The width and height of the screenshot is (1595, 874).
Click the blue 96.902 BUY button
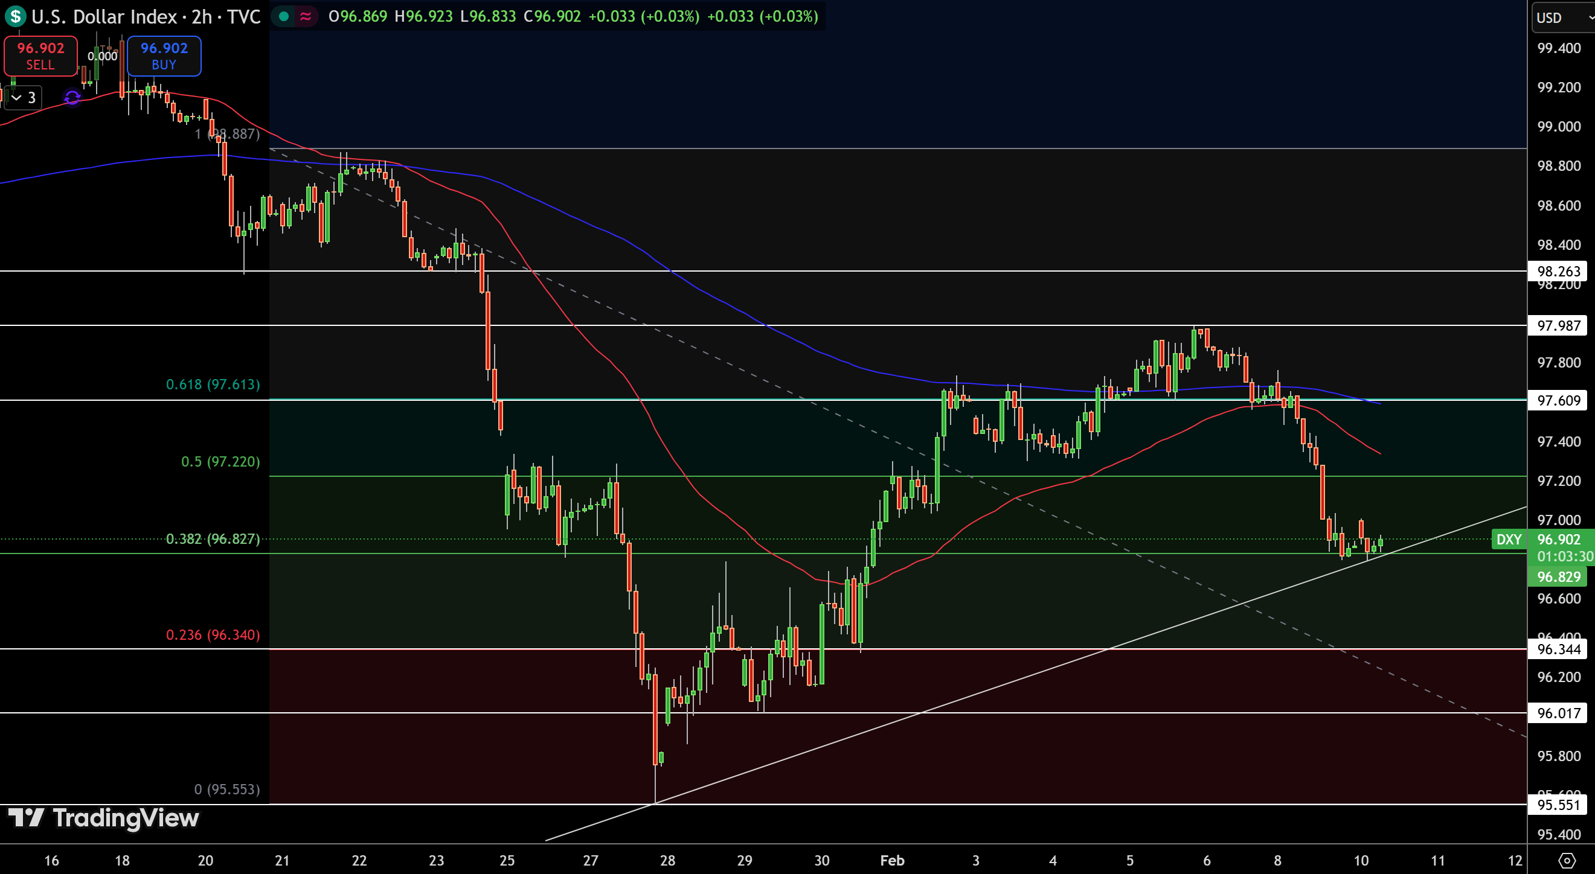pos(164,56)
